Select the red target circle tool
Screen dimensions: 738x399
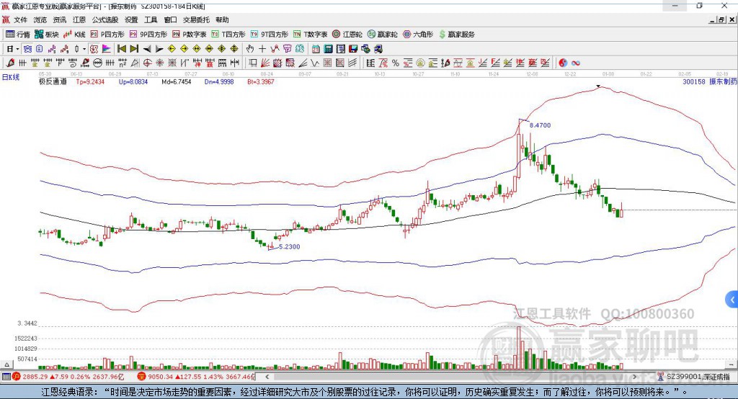coord(147,63)
